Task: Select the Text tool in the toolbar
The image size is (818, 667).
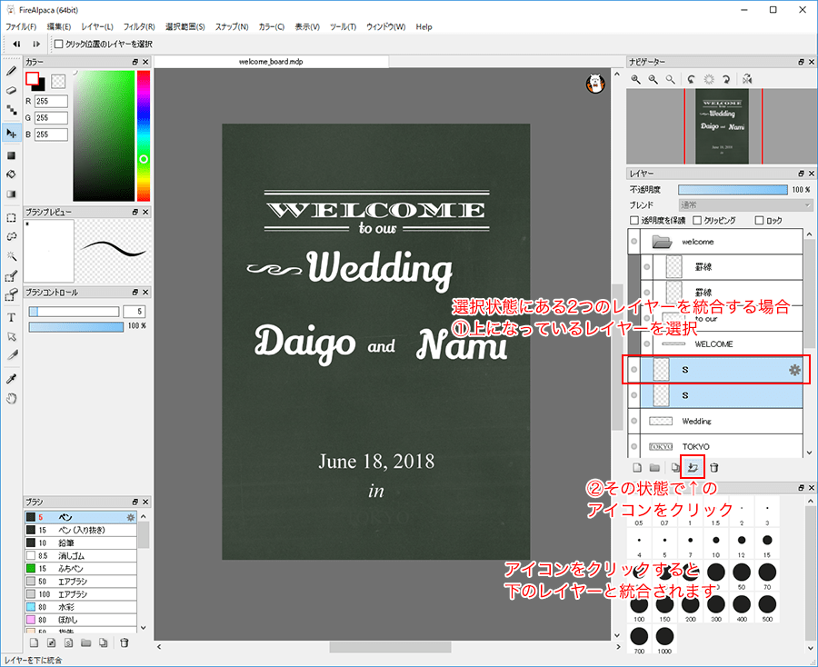Action: pos(11,317)
